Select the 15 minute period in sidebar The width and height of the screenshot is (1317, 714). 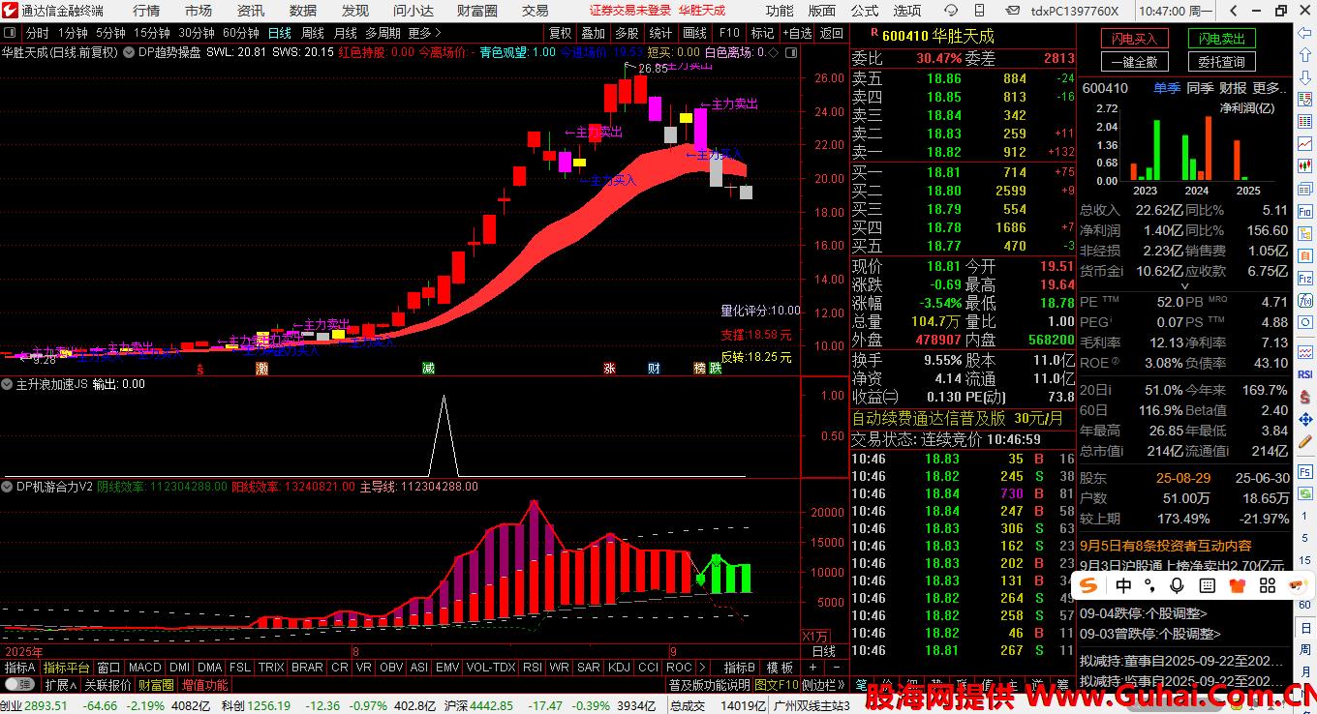coord(1304,561)
